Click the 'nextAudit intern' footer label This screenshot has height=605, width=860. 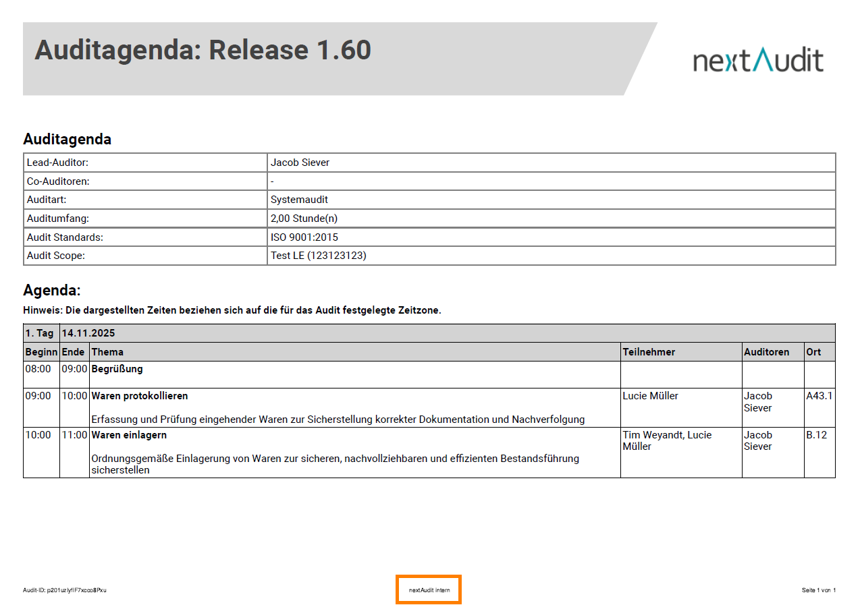pyautogui.click(x=429, y=590)
